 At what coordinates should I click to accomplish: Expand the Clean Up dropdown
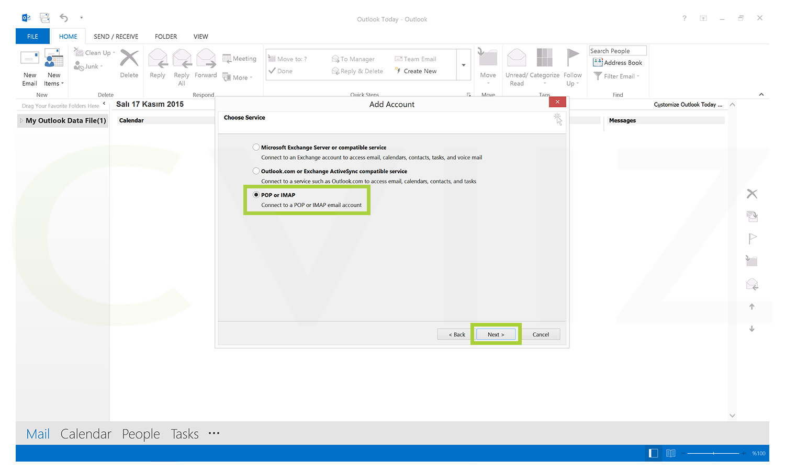click(114, 53)
